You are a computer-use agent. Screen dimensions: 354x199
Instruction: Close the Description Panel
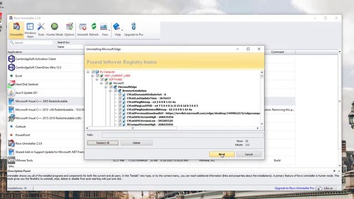tap(339, 171)
